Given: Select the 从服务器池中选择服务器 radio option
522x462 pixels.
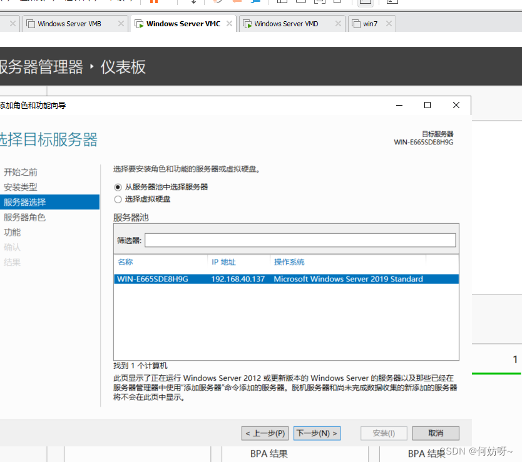Looking at the screenshot, I should 118,187.
